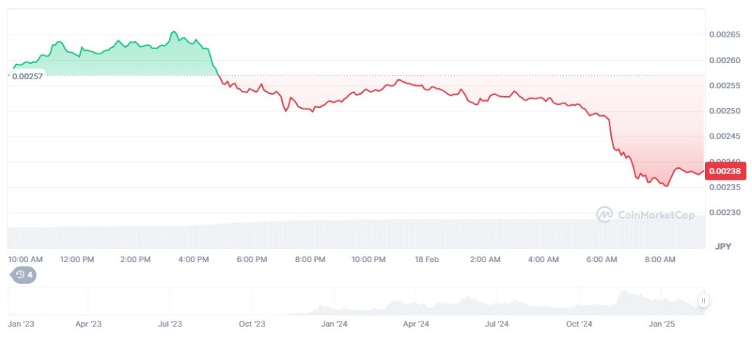
Task: Jump to Jan '24 in range navigator
Action: click(335, 323)
